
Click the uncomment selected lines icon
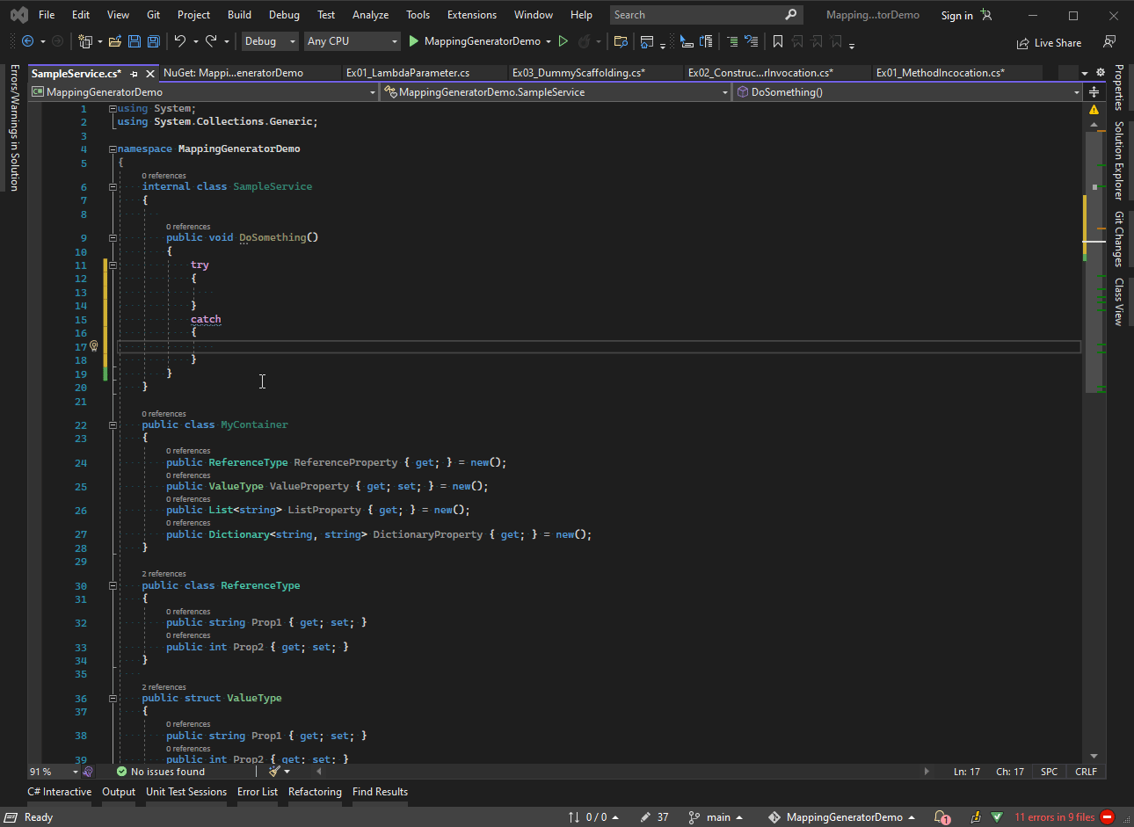tap(752, 41)
